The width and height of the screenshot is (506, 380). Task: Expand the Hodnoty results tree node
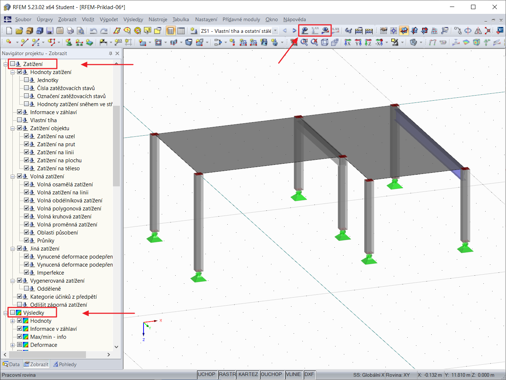[x=13, y=321]
